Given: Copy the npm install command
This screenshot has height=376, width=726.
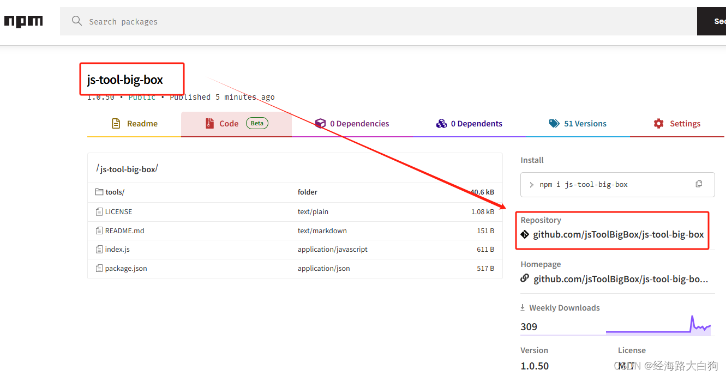Looking at the screenshot, I should pos(699,184).
